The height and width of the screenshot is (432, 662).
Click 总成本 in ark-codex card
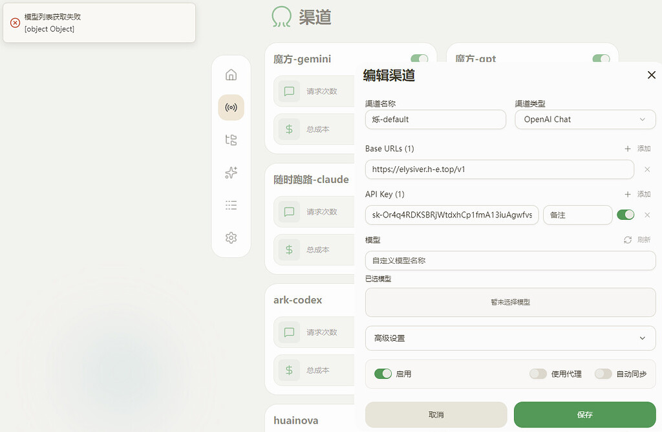coord(318,371)
